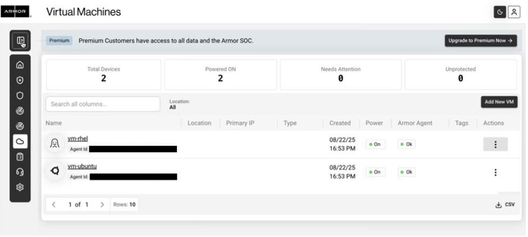Download the table as CSV
The image size is (528, 237).
click(505, 205)
